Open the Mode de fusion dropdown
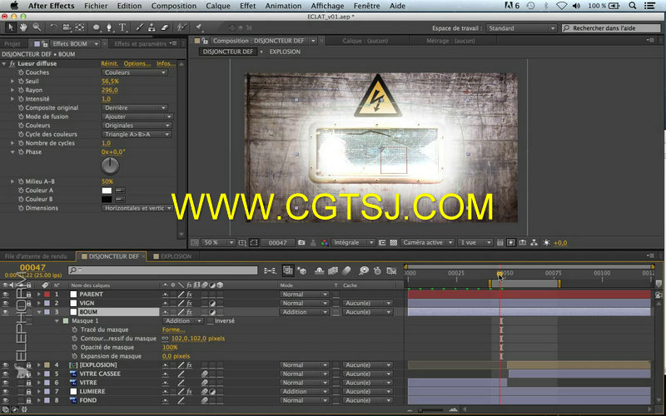 click(x=137, y=116)
